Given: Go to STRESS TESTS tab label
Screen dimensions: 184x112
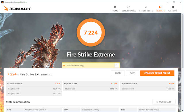Looking at the screenshot, I should pyautogui.click(x=146, y=11).
